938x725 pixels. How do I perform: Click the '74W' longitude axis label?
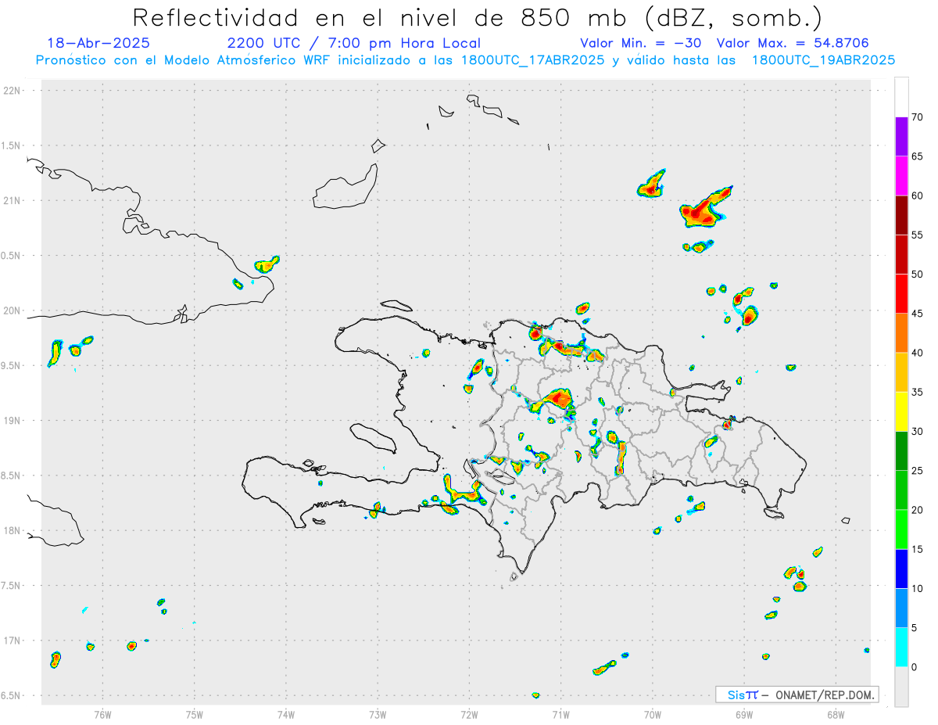pos(286,714)
